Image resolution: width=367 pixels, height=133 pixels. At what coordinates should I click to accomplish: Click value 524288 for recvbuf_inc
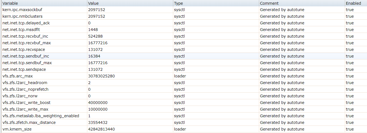(95, 36)
